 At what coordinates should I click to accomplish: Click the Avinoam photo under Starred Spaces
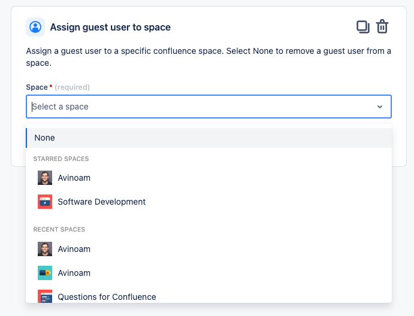point(45,178)
